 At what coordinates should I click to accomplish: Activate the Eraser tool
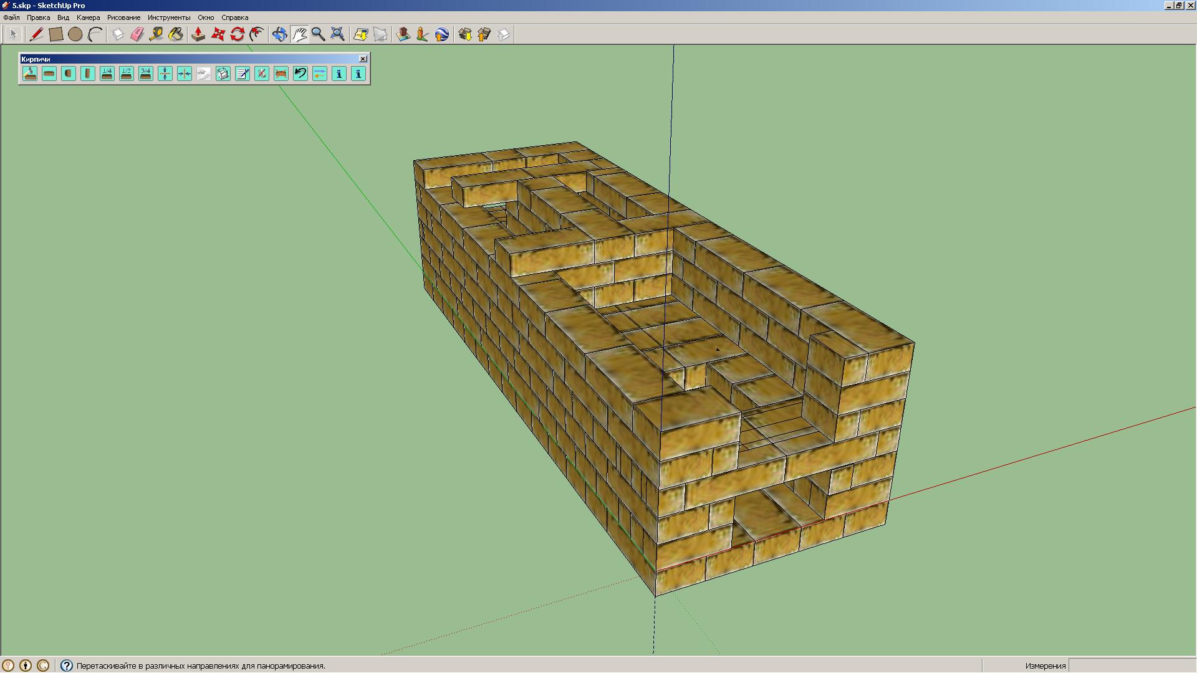[137, 34]
